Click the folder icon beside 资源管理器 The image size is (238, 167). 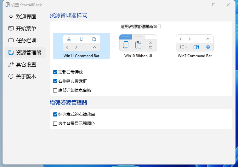[x=11, y=52]
